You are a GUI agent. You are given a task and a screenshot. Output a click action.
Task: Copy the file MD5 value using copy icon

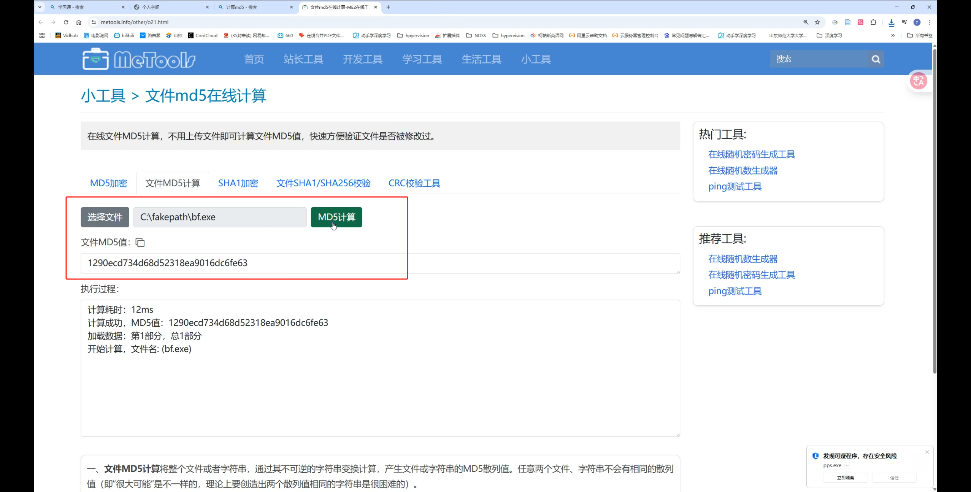coord(140,243)
